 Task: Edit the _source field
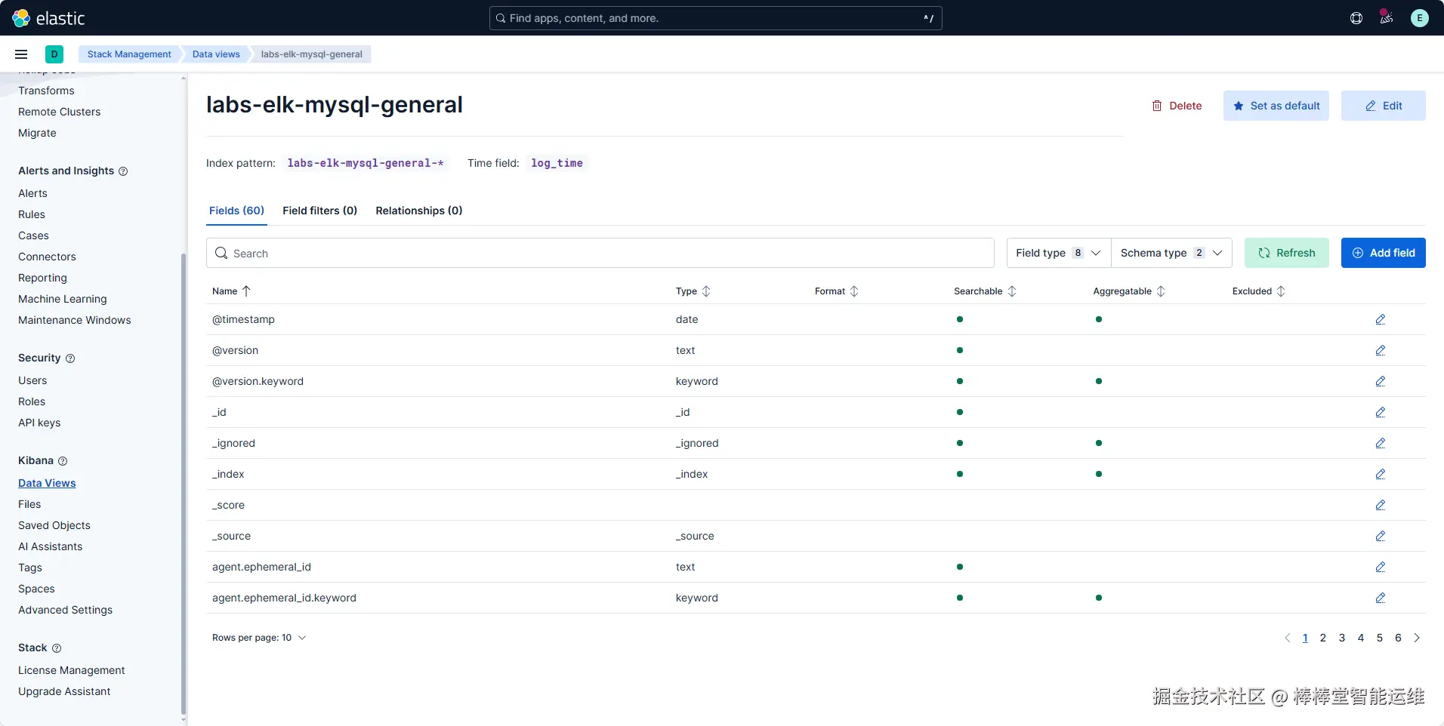1381,536
